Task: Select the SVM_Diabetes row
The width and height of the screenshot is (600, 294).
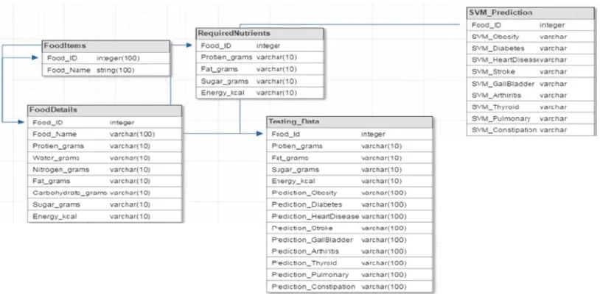Action: [x=531, y=49]
